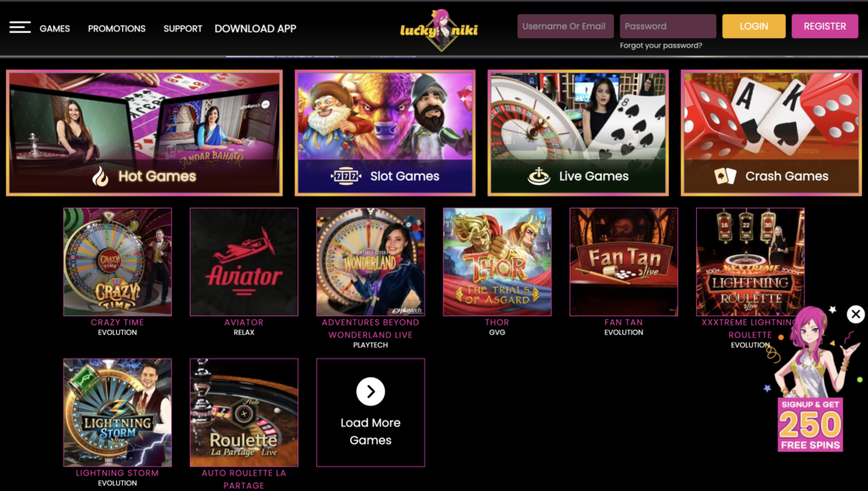Open the Promotions menu item
Viewport: 868px width, 491px height.
pyautogui.click(x=117, y=28)
